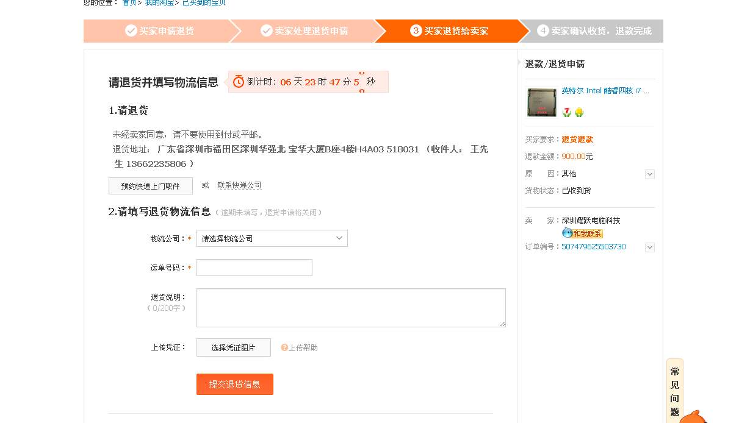Click the warning 未经卖家同意，请不要使用到付或平邮
The width and height of the screenshot is (739, 423).
coord(187,134)
